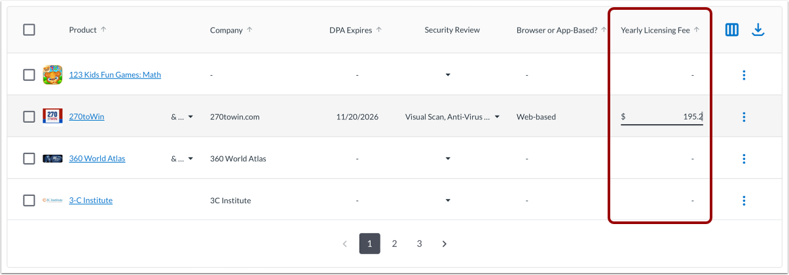Go to next page arrow
Image resolution: width=789 pixels, height=275 pixels.
pyautogui.click(x=444, y=244)
